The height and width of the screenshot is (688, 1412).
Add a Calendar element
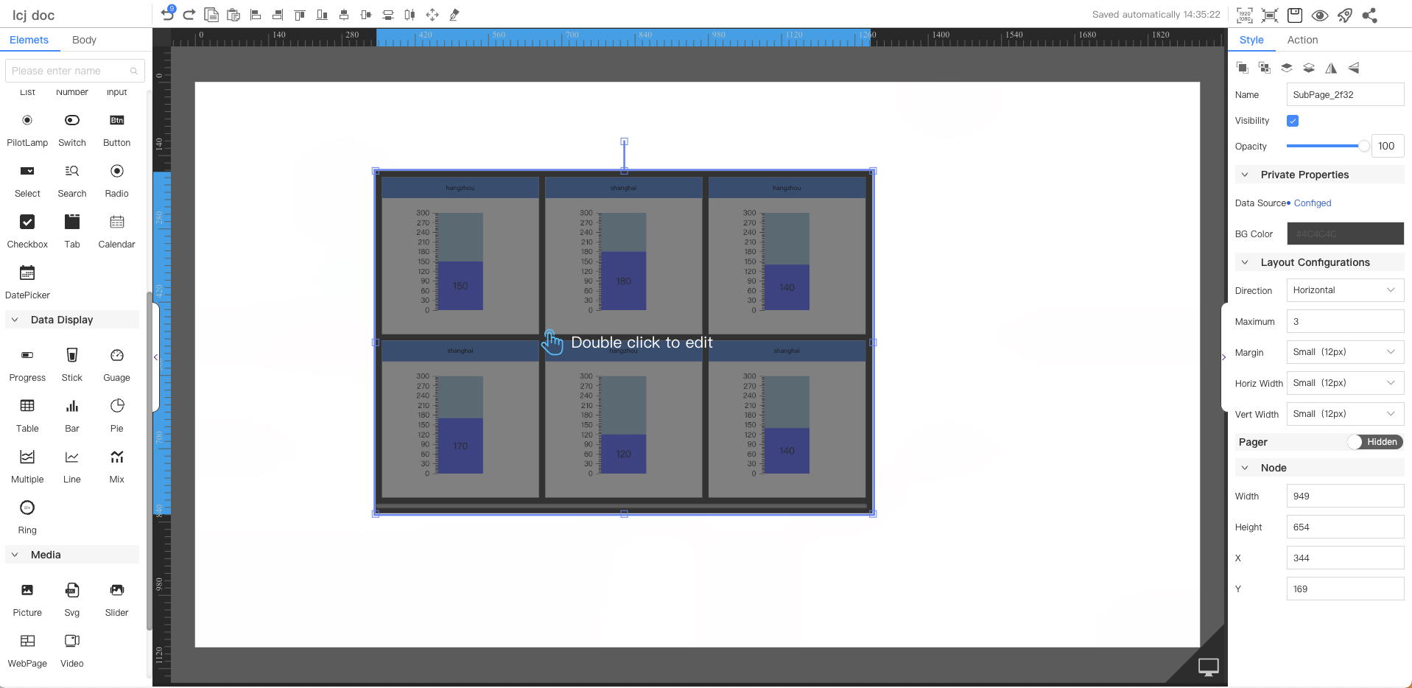pos(116,231)
